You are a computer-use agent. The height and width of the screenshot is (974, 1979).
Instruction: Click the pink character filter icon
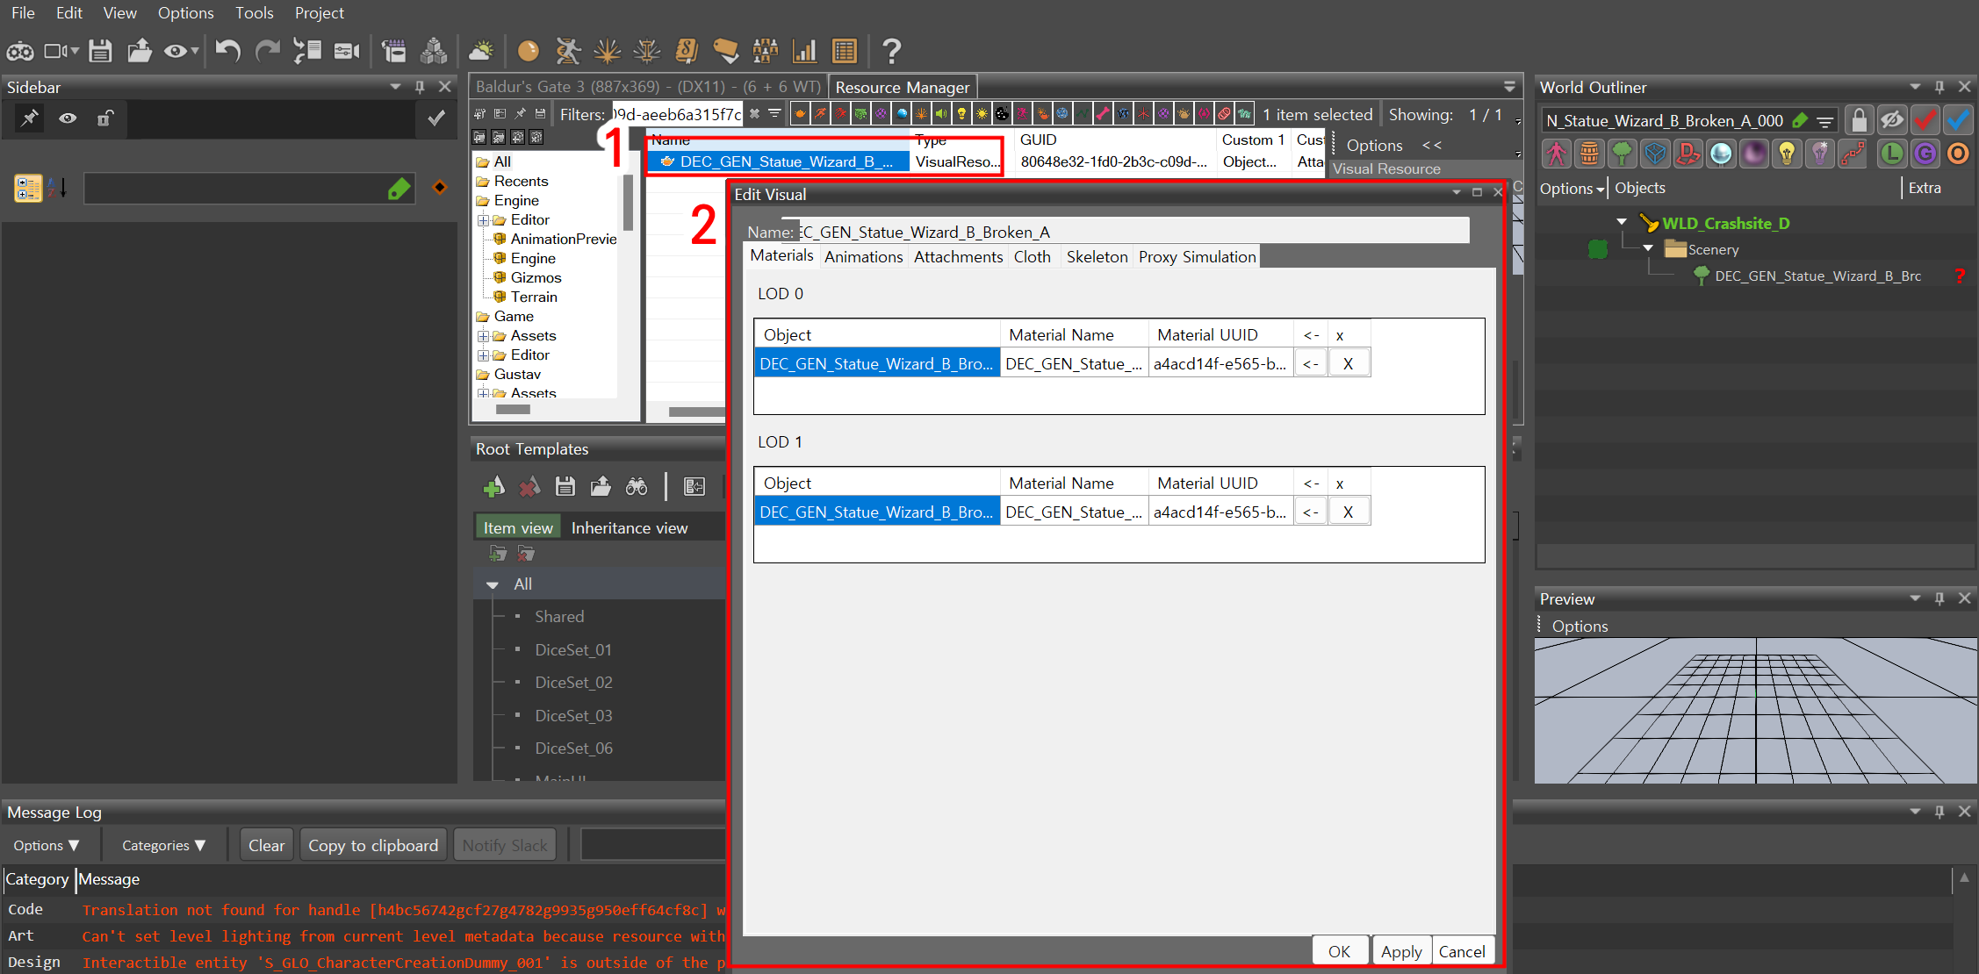[1557, 154]
